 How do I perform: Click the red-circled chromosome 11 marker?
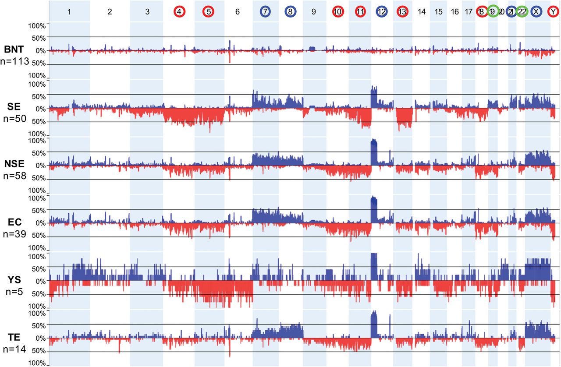(x=360, y=12)
